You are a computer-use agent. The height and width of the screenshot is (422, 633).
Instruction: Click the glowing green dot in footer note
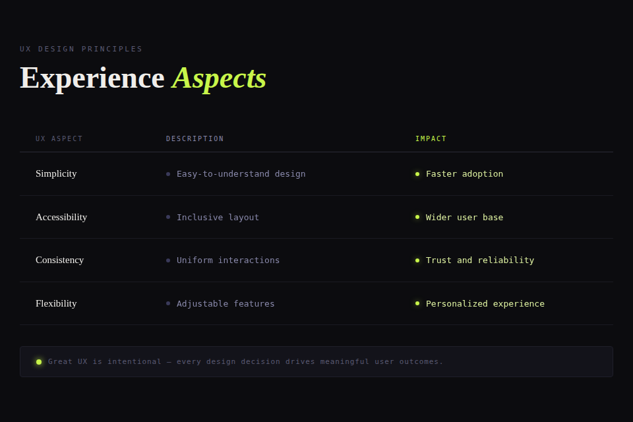coord(39,361)
